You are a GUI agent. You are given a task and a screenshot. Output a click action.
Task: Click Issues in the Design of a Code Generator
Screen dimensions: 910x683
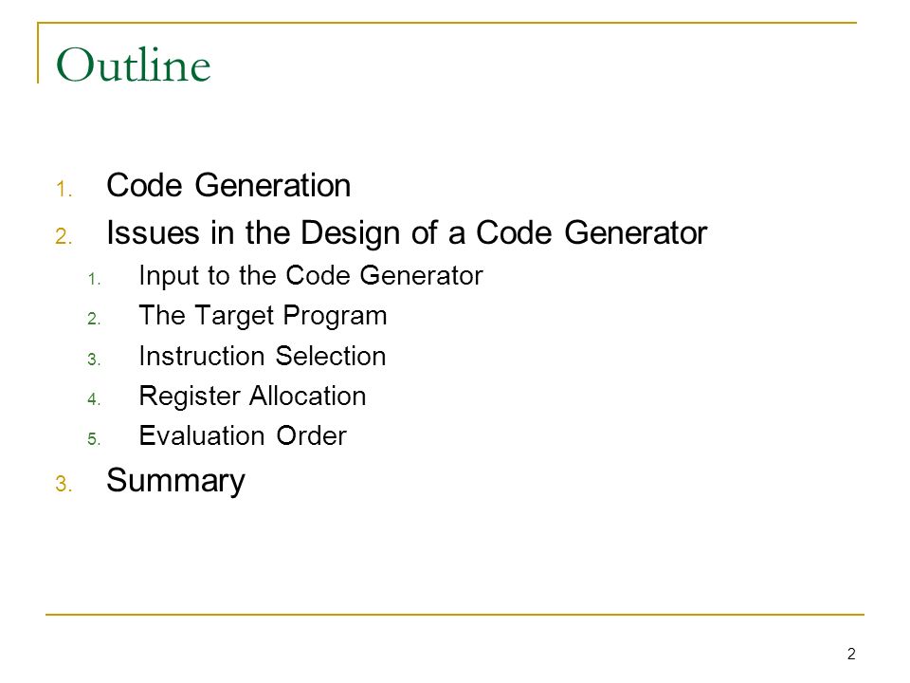coord(407,233)
